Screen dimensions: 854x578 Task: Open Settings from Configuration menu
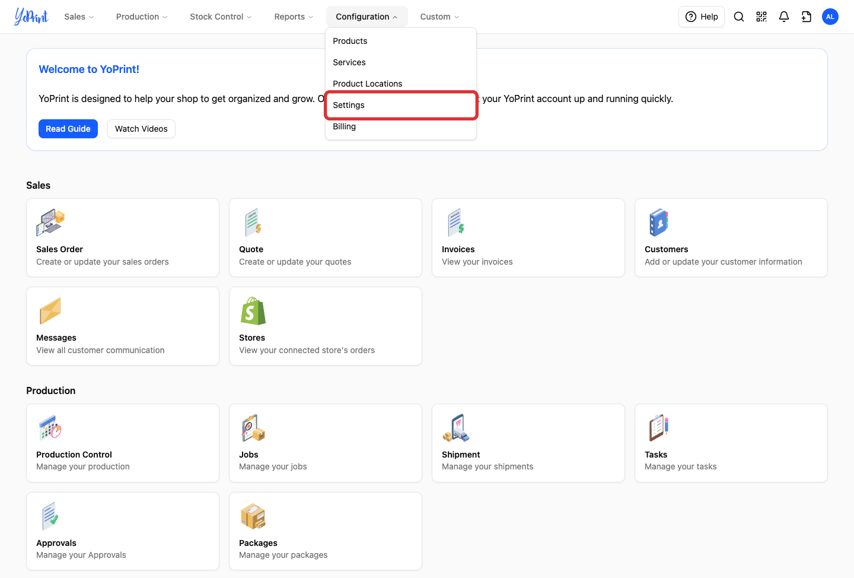(x=401, y=105)
